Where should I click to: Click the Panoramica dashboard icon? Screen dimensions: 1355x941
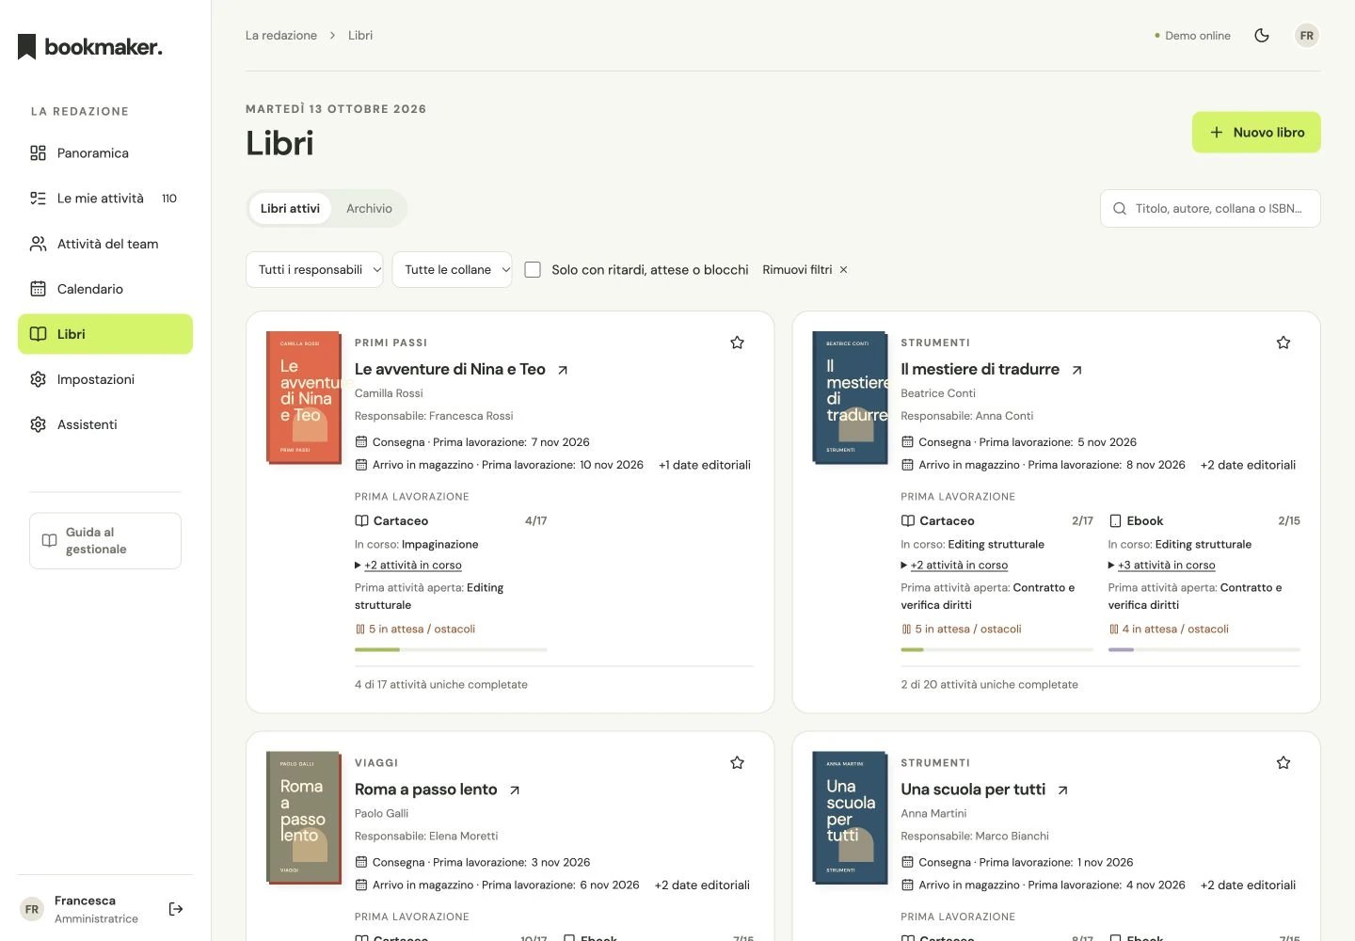click(38, 153)
